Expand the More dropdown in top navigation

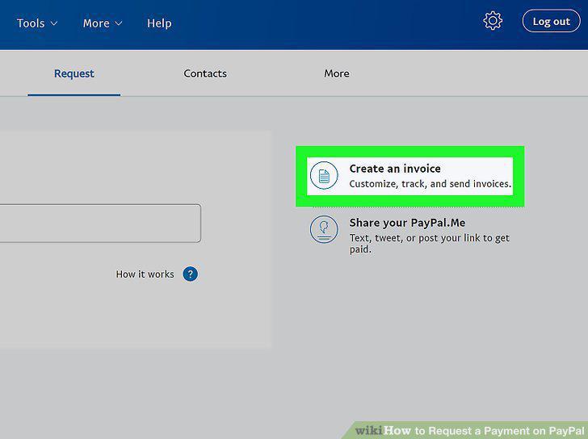pos(103,23)
